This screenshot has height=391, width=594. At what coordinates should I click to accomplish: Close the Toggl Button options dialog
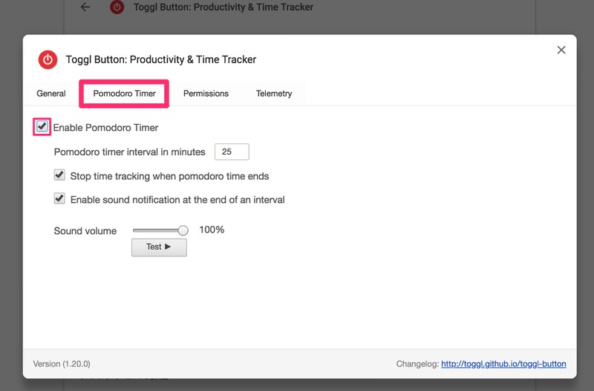point(561,50)
